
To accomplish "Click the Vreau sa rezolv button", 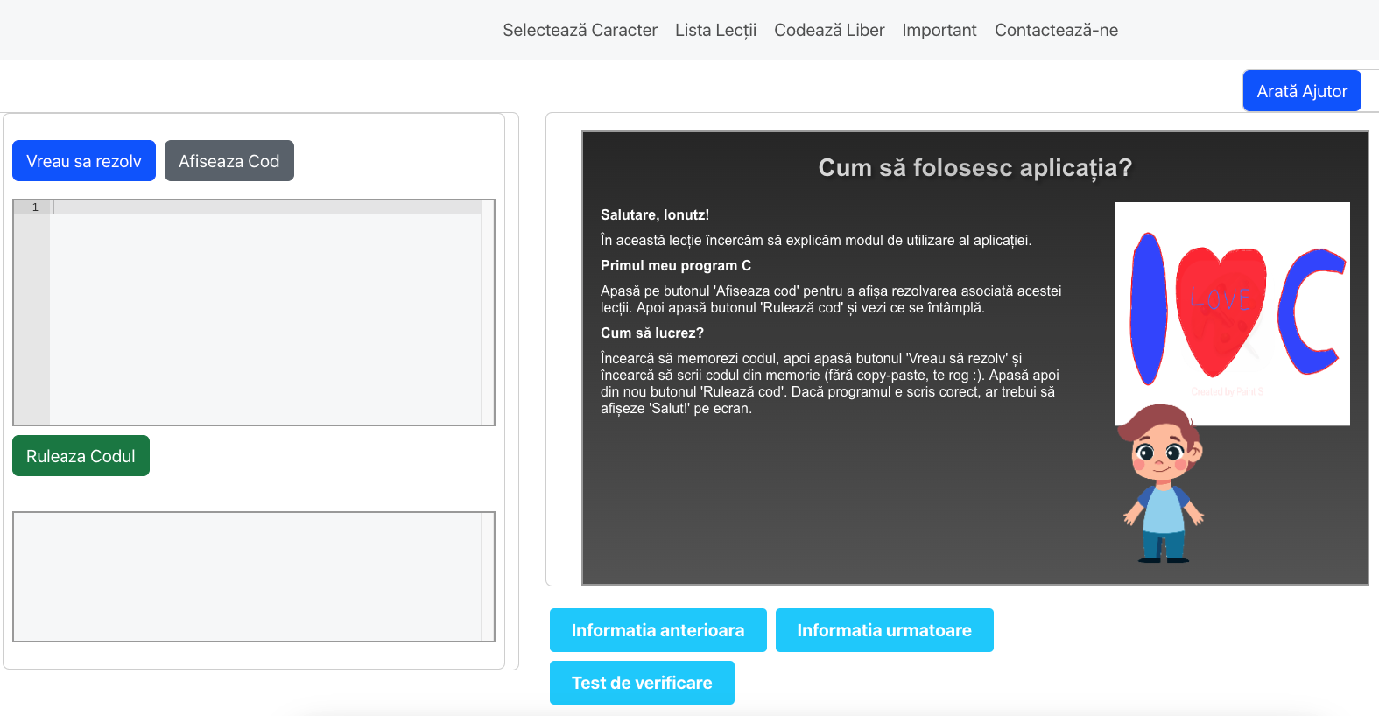I will [x=84, y=161].
